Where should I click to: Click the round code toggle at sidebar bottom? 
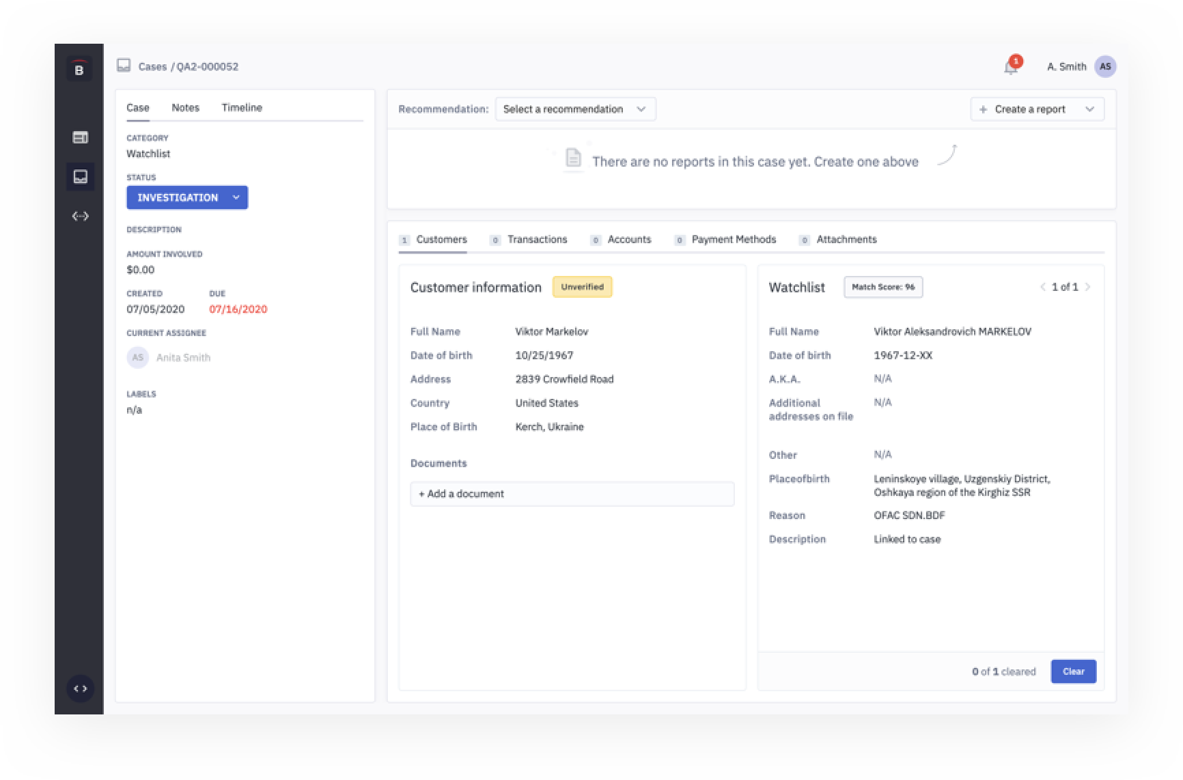(x=80, y=688)
